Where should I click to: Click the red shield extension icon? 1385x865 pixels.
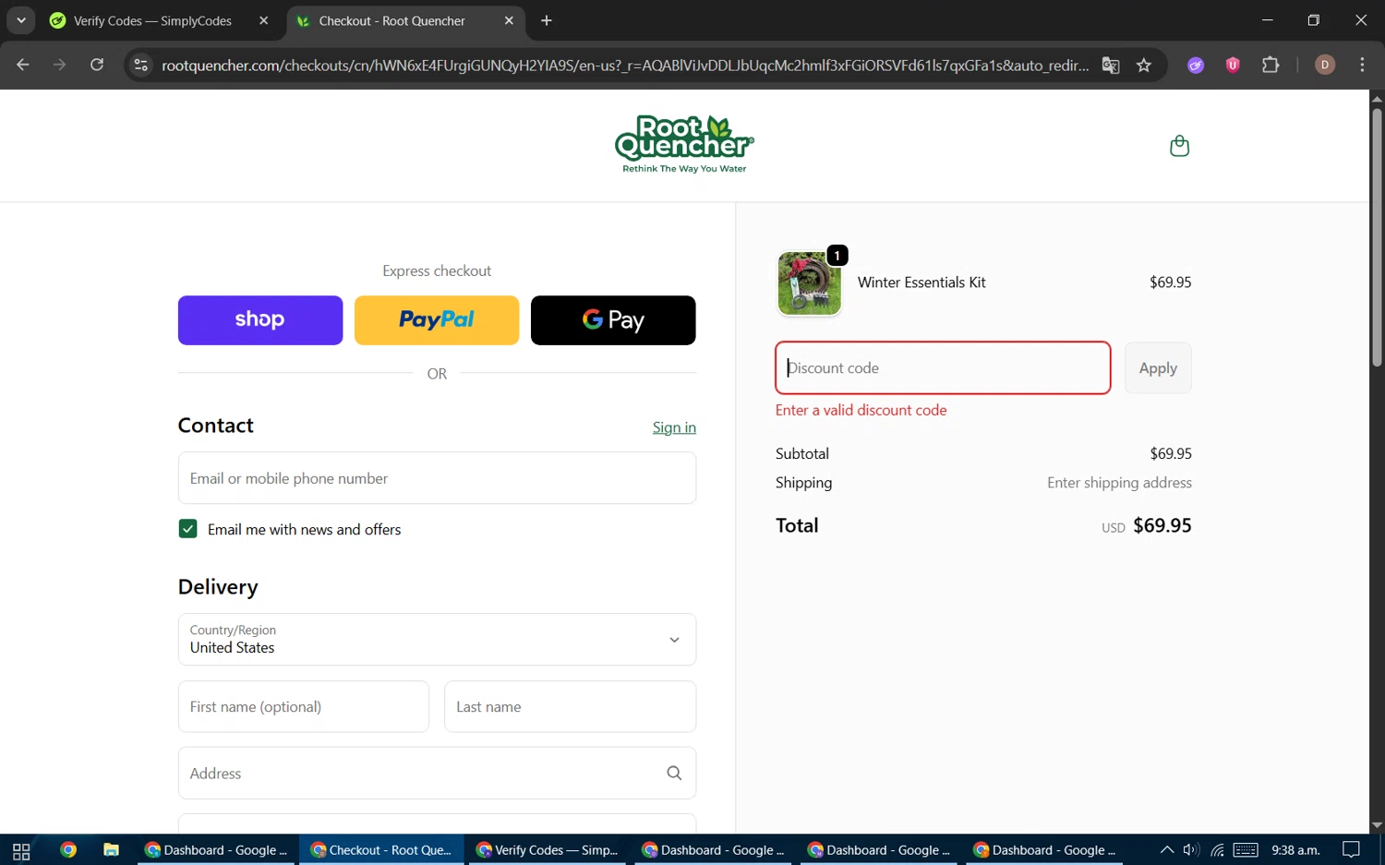click(x=1233, y=65)
